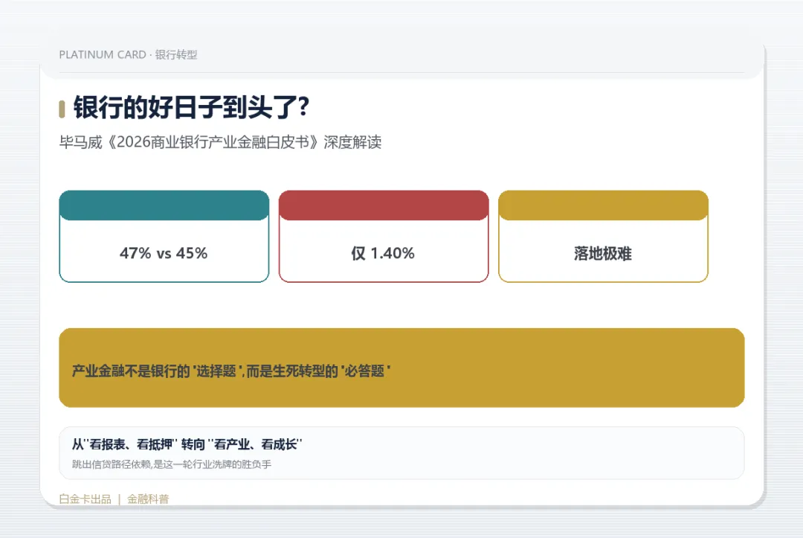Click the teal card header strip
This screenshot has width=803, height=538.
tap(164, 205)
